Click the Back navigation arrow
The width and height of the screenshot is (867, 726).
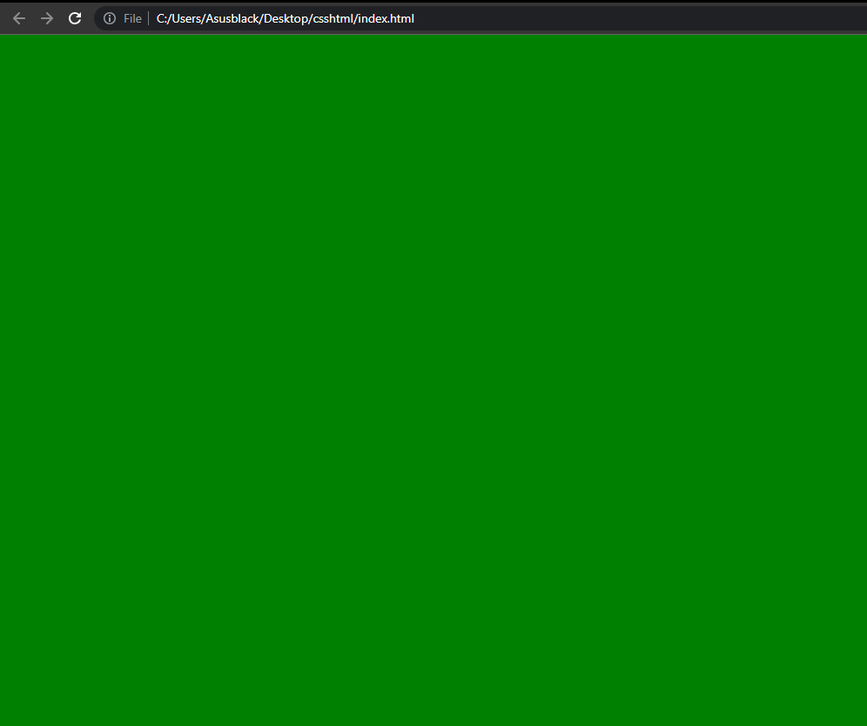(x=18, y=18)
